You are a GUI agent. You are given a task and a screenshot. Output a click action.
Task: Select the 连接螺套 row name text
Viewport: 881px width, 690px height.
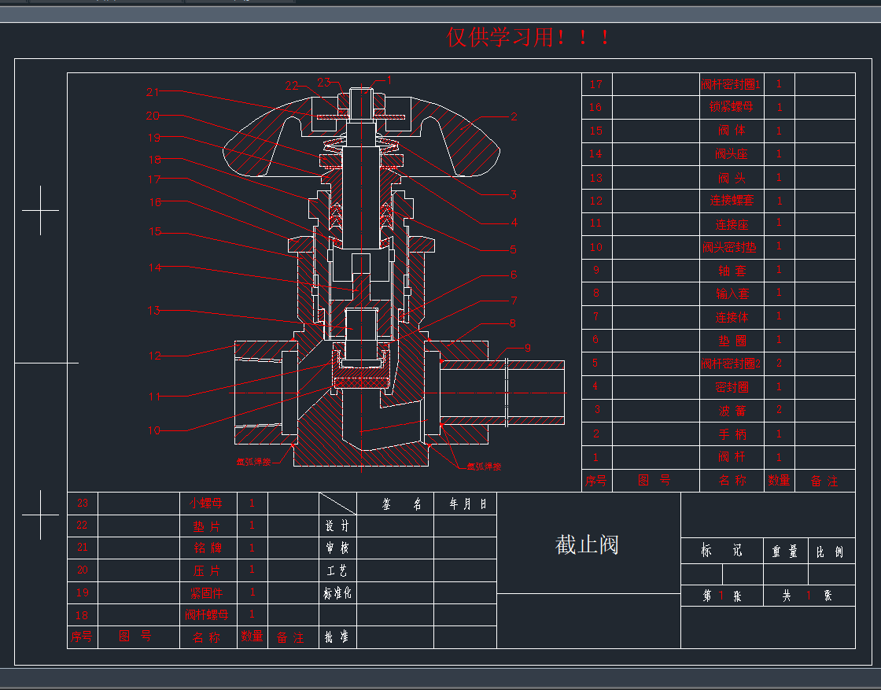pyautogui.click(x=732, y=201)
